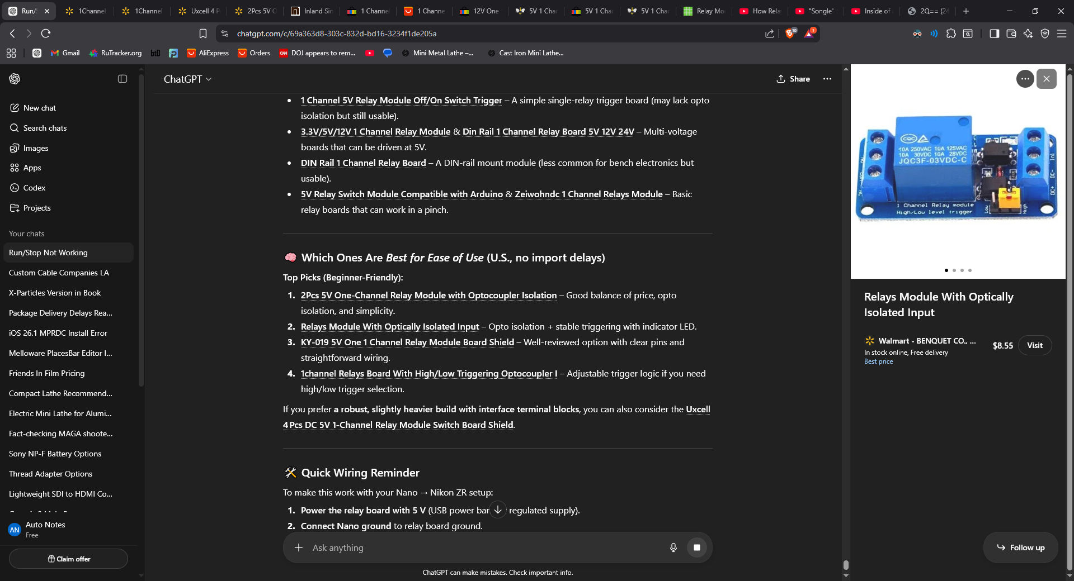The height and width of the screenshot is (581, 1074).
Task: Switch to the Uxcell 4 browser tab
Action: (200, 11)
